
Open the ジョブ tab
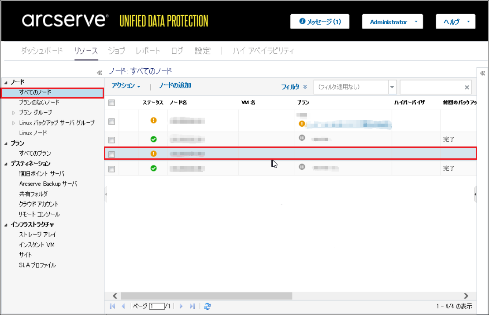pyautogui.click(x=116, y=51)
